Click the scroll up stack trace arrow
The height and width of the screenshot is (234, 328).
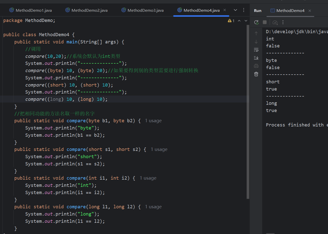pyautogui.click(x=256, y=33)
